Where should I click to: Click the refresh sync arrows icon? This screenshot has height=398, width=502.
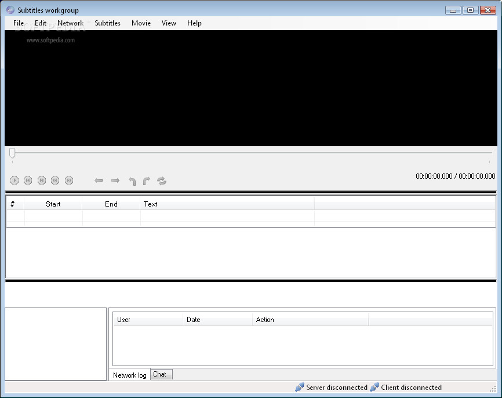click(x=162, y=181)
